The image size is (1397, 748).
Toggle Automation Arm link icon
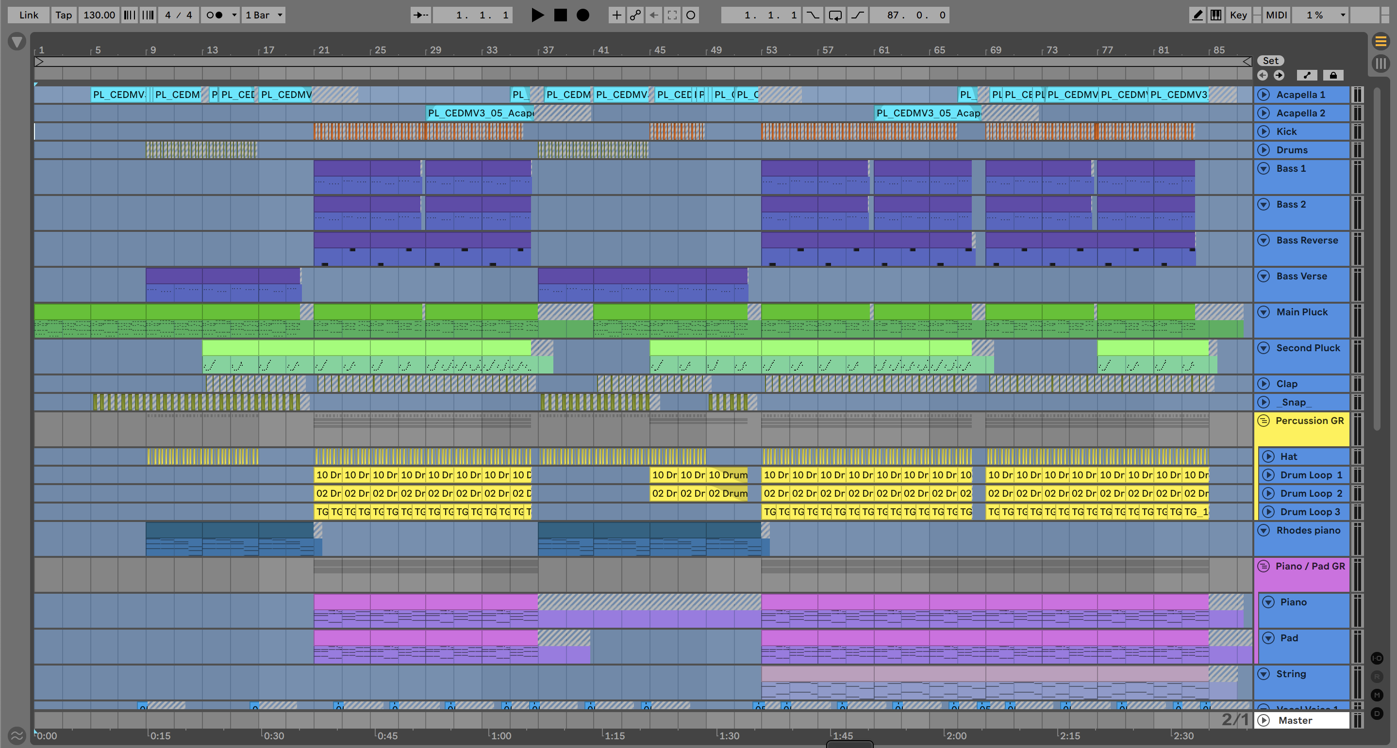click(635, 15)
